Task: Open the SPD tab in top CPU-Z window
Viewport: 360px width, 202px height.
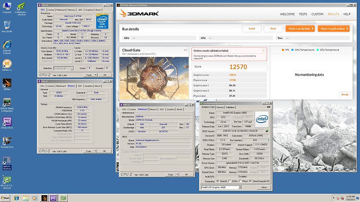Action: pos(80,10)
